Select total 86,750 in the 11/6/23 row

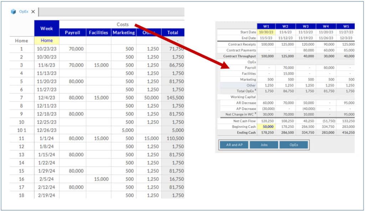coord(173,65)
